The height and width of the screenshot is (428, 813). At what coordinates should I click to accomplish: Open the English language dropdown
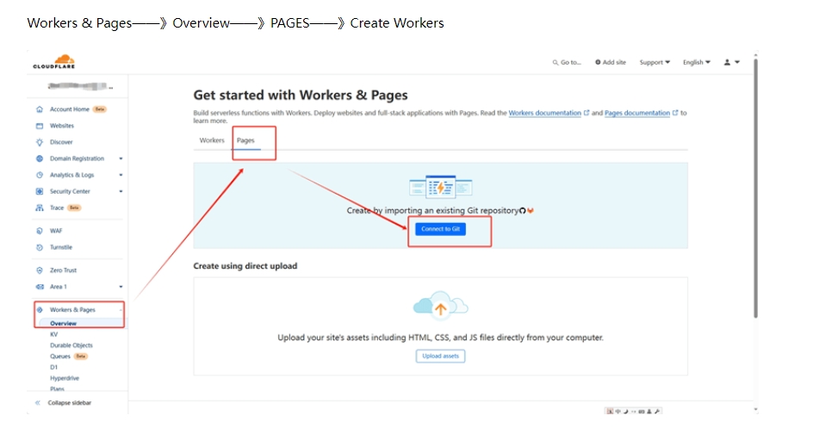(x=697, y=62)
